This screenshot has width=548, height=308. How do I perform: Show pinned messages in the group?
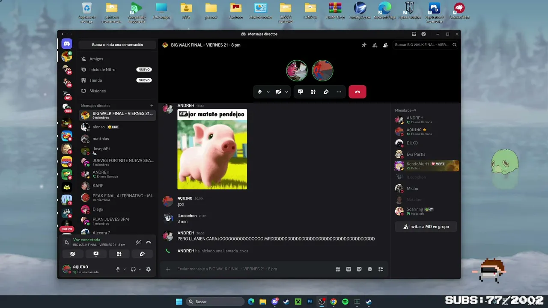click(x=364, y=45)
